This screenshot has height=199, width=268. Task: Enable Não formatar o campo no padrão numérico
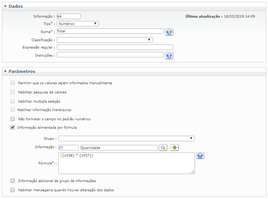pyautogui.click(x=13, y=119)
